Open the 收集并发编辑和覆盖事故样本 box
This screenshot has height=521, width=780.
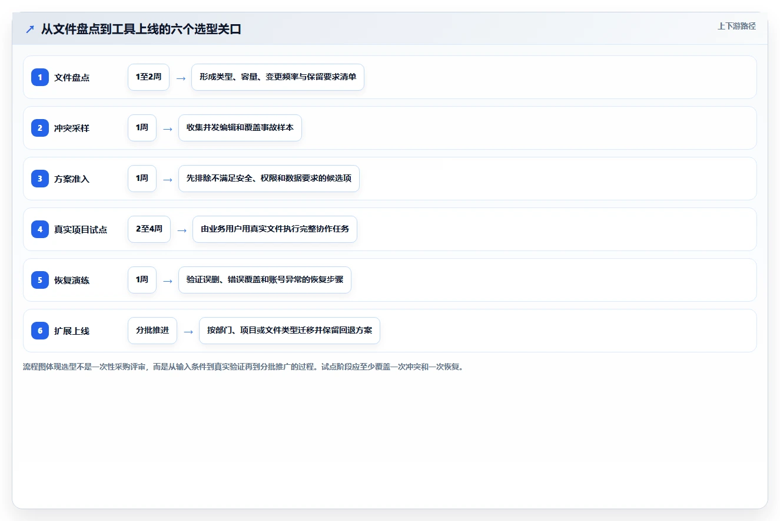coord(240,128)
